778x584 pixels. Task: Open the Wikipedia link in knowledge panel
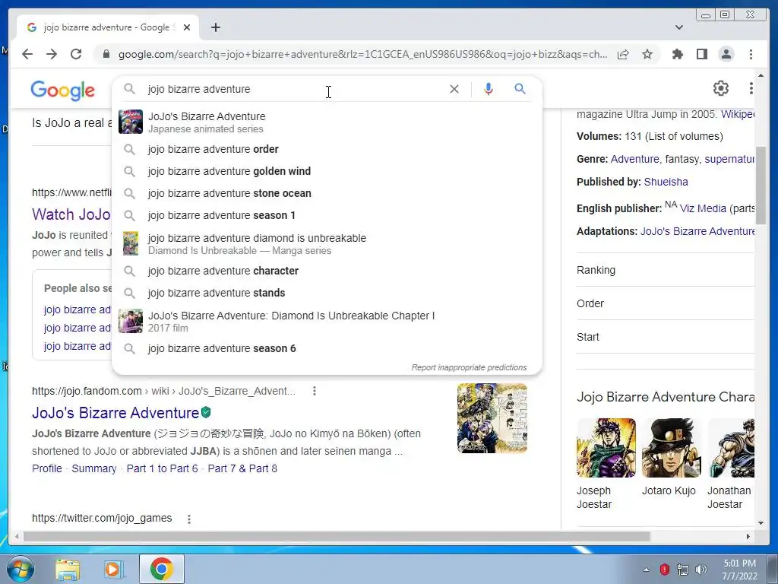[738, 114]
